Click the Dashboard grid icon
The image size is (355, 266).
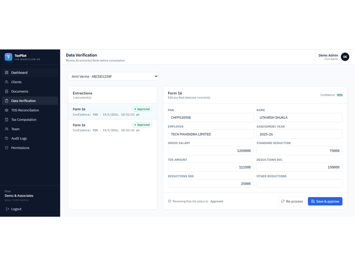click(6, 73)
